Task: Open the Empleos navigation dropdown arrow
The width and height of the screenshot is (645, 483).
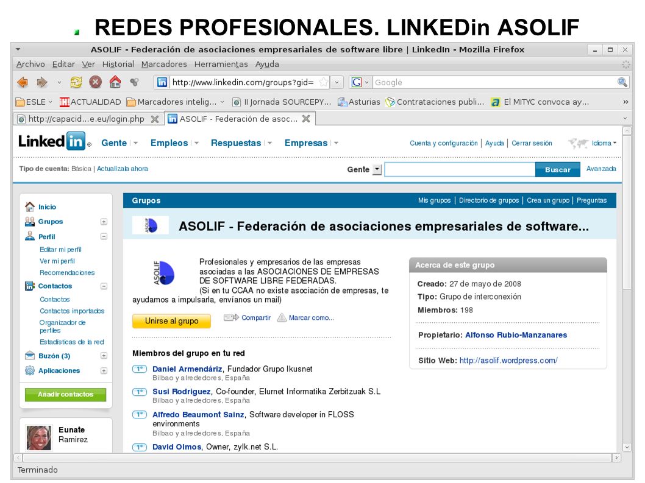Action: 197,143
